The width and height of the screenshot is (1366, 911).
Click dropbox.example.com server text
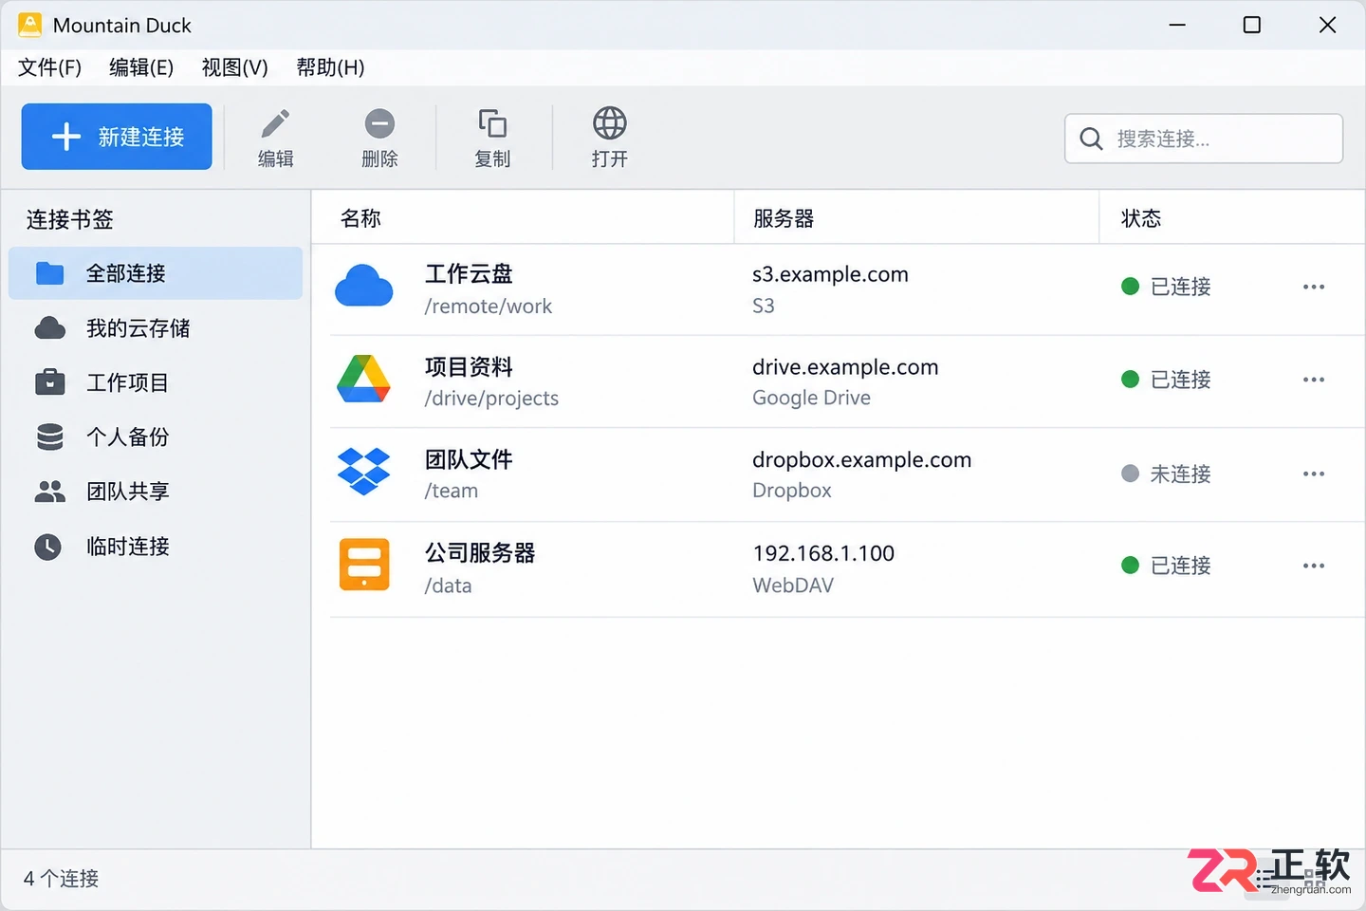[861, 460]
